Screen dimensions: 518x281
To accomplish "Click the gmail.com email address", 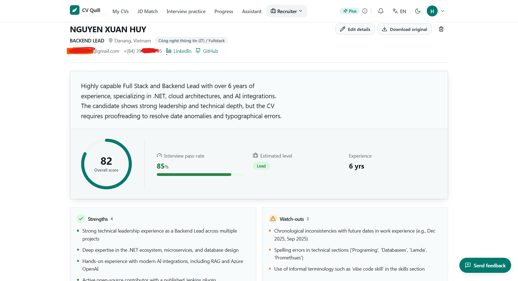I will click(x=93, y=51).
